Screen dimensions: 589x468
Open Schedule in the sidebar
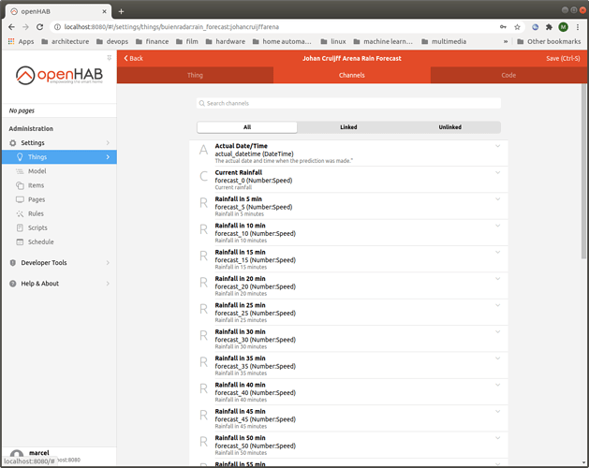tap(59, 241)
